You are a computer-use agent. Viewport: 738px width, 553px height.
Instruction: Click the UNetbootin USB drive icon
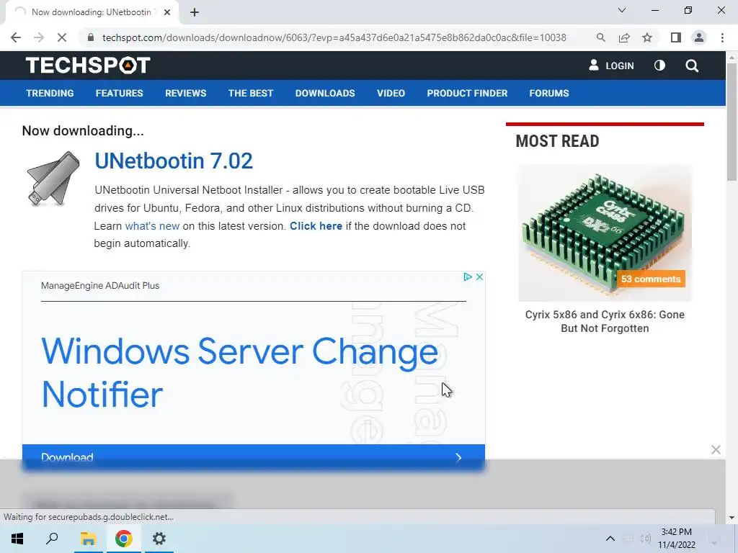click(53, 179)
